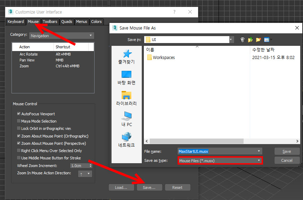Click Save... button in Customize dialog
303x200 pixels.
[149, 187]
